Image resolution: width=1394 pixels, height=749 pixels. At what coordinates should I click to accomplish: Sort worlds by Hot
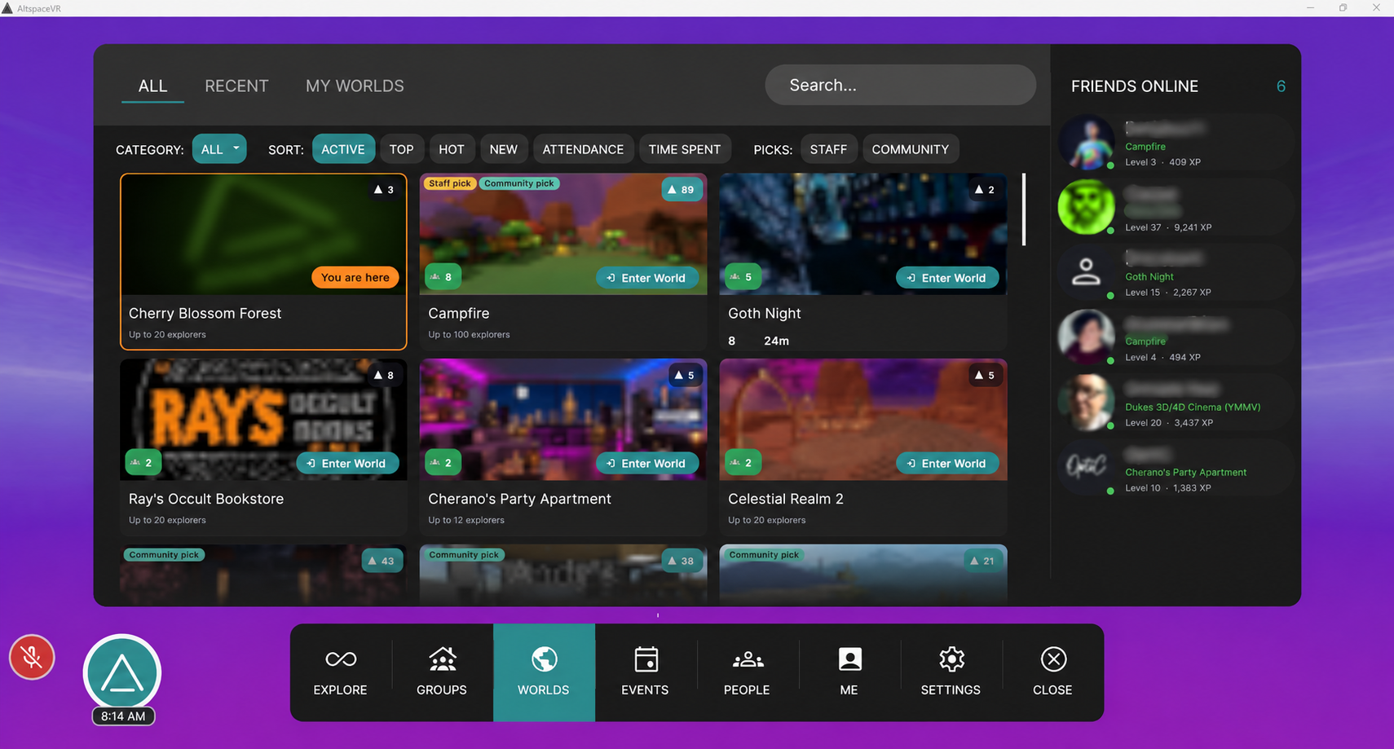(x=452, y=149)
